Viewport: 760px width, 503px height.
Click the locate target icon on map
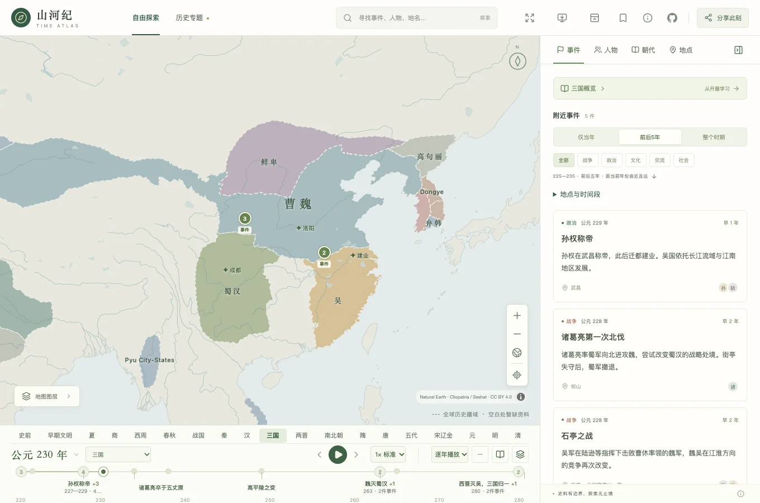pos(517,375)
